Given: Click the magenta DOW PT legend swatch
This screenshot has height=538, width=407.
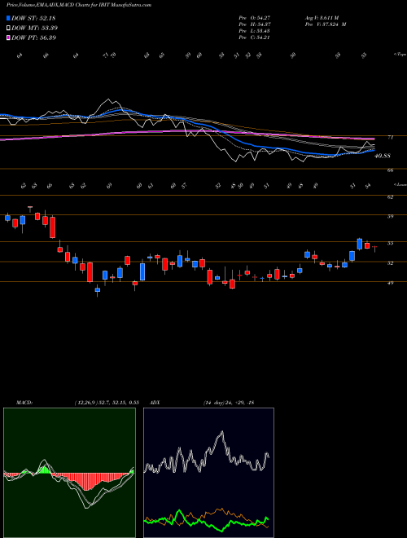Looking at the screenshot, I should click(9, 37).
